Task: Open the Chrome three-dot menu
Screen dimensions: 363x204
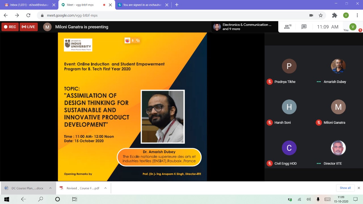Action: pos(356,15)
